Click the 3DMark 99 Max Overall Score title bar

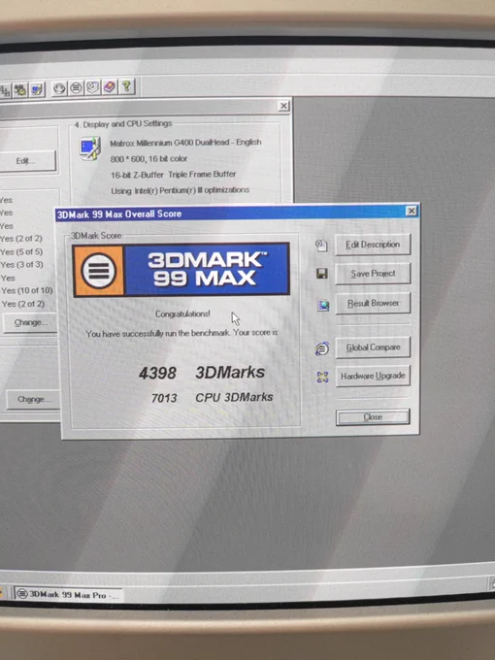point(237,214)
